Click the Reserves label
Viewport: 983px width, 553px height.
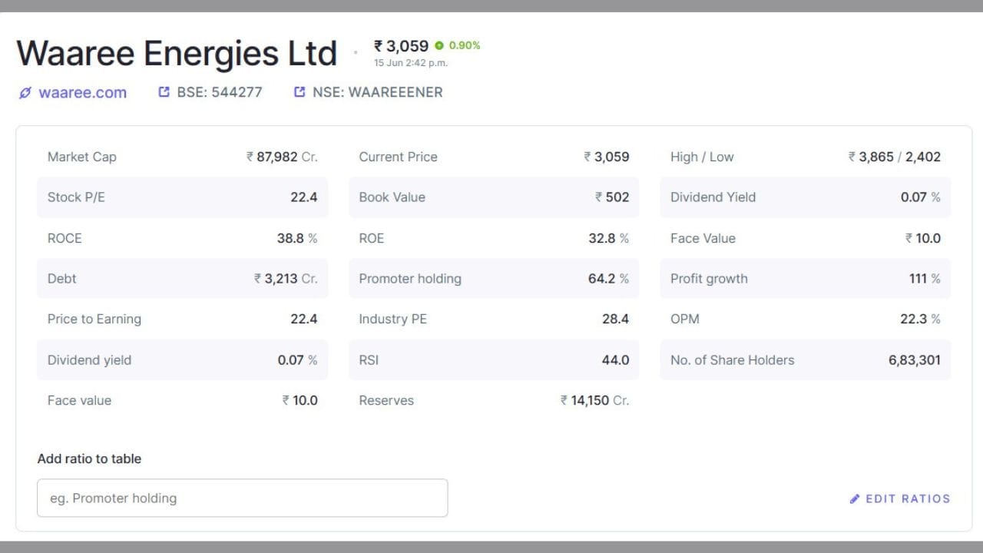[x=386, y=400]
